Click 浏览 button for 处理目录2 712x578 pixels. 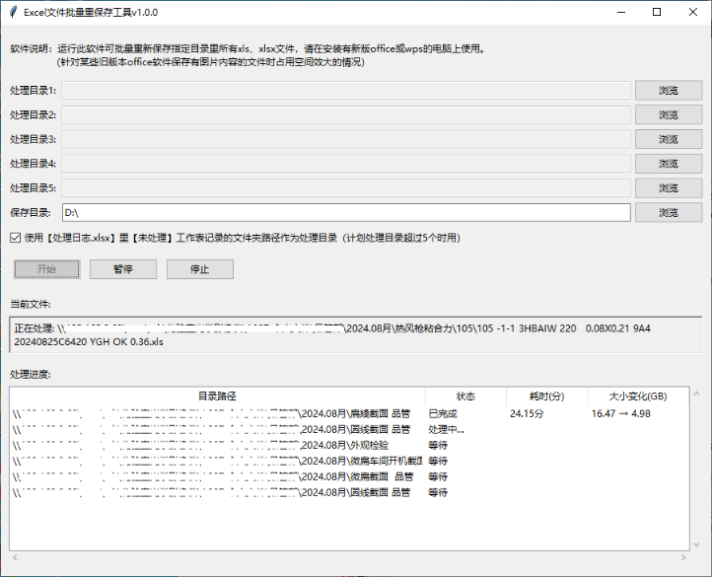click(669, 114)
